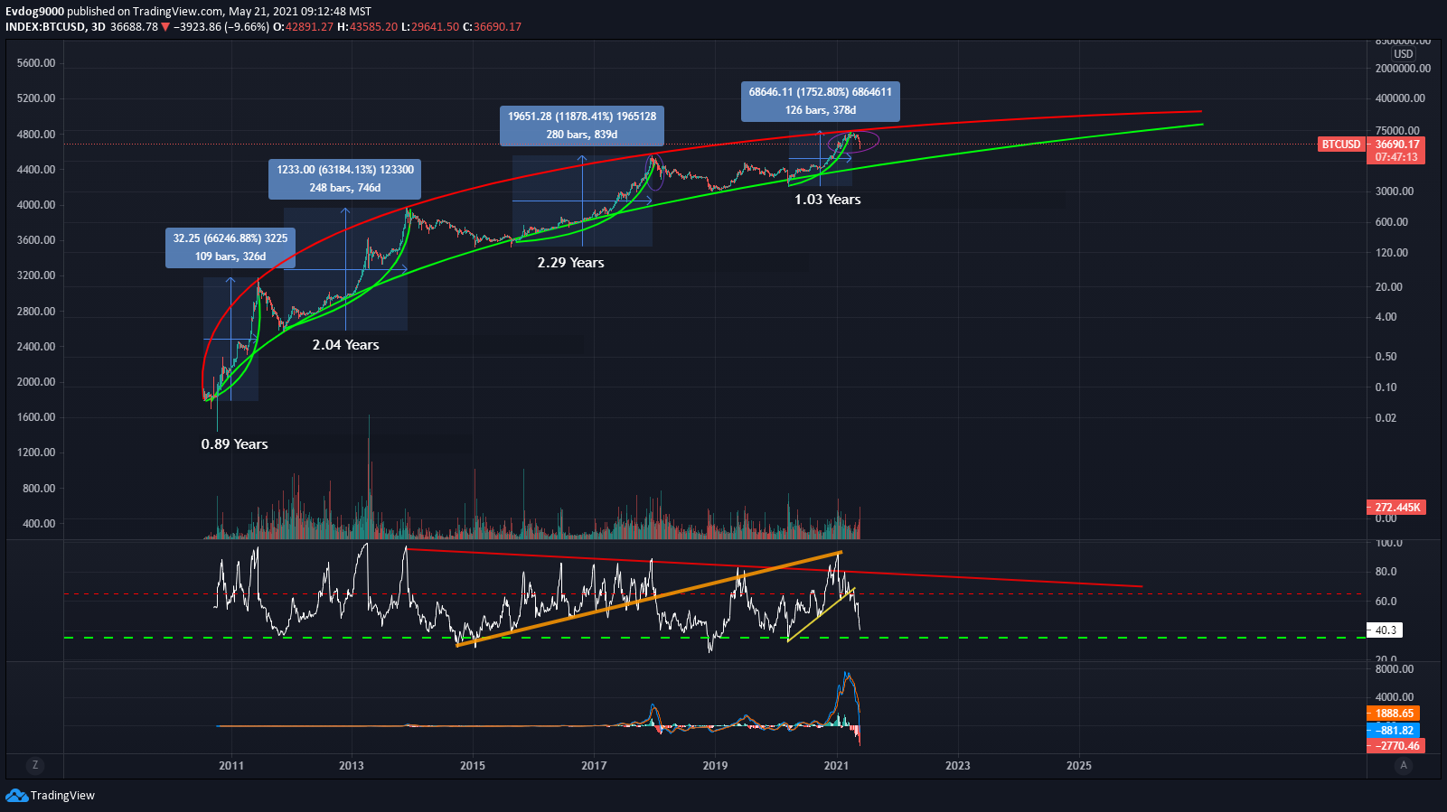This screenshot has height=812, width=1447.
Task: Select the 40.3 RSI value label
Action: [x=1386, y=630]
